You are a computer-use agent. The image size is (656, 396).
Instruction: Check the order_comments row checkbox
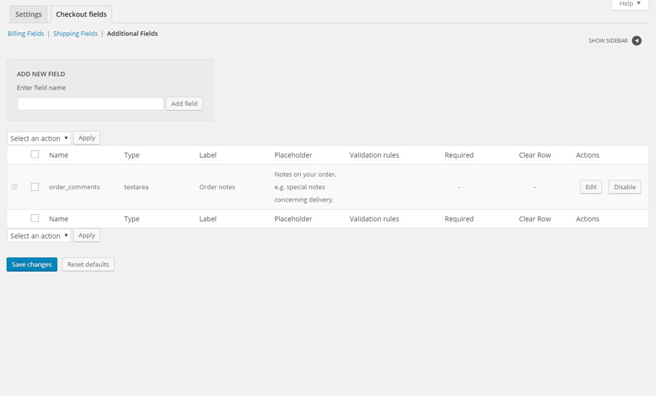pos(34,187)
